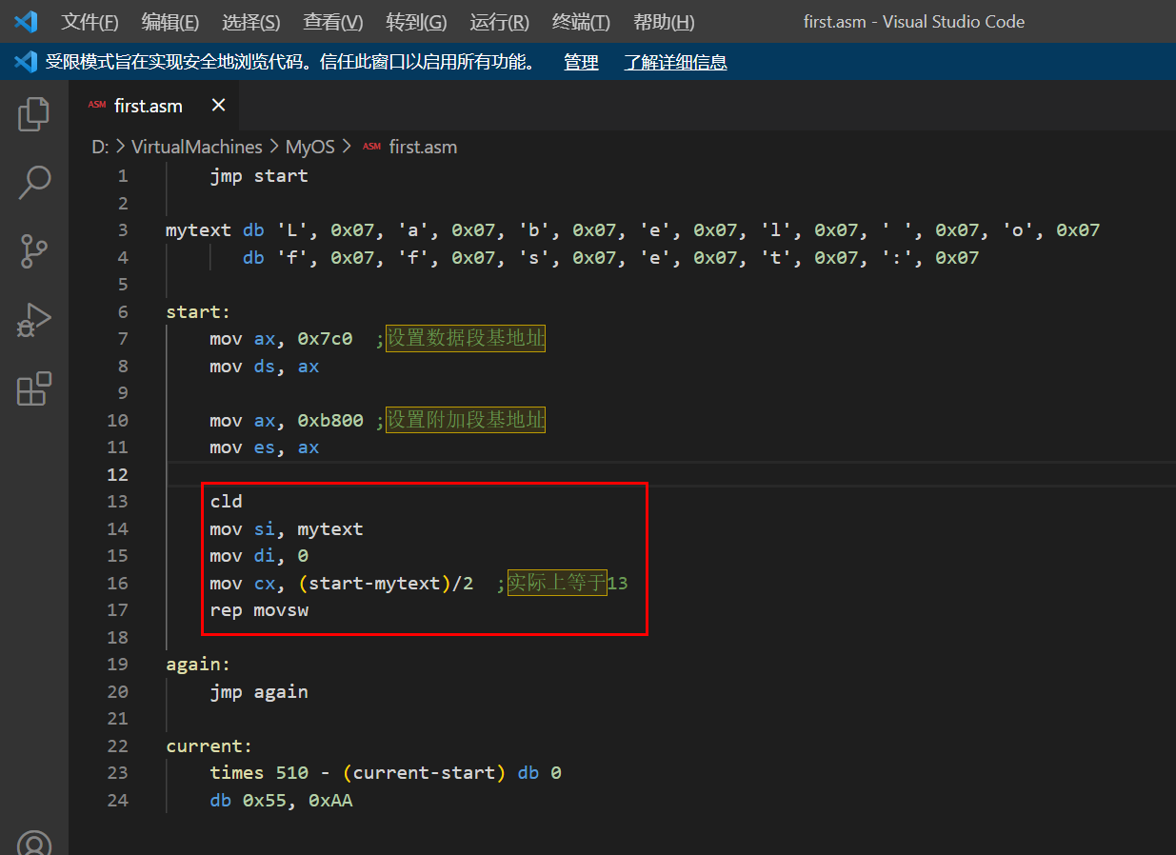Click the 管理 link in the banner
Viewport: 1176px width, 855px height.
click(x=581, y=63)
